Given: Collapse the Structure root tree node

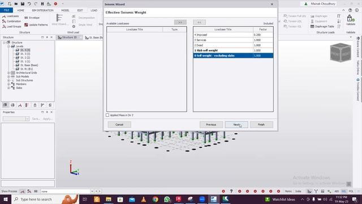Looking at the screenshot, I should [x=4, y=42].
